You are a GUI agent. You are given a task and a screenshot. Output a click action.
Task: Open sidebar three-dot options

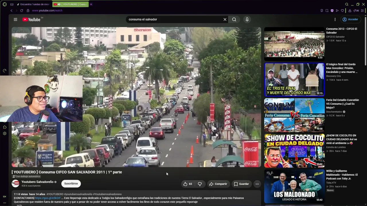5,203
